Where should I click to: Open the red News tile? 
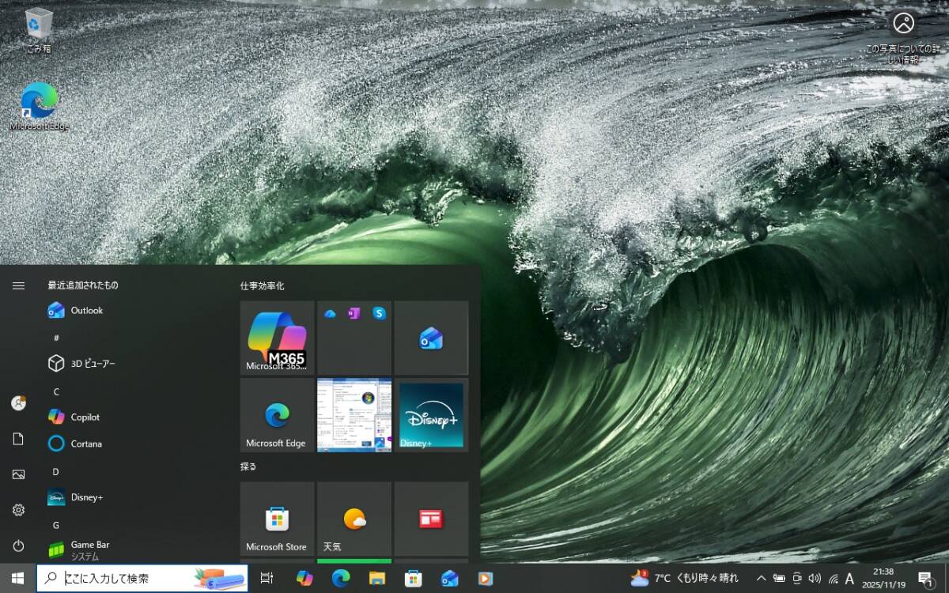click(431, 519)
